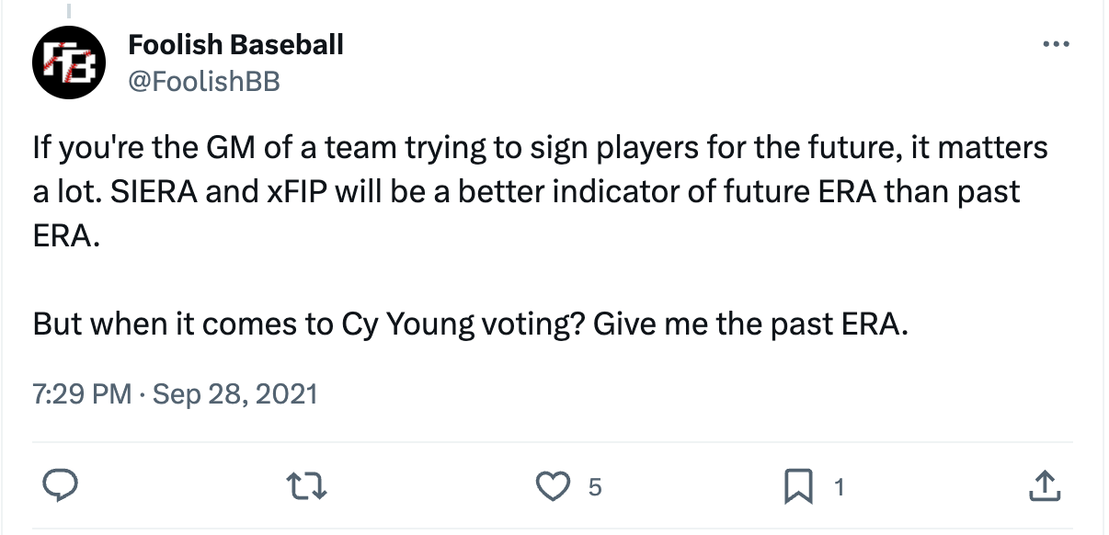Image resolution: width=1109 pixels, height=535 pixels.
Task: Open the Foolish Baseball display name link
Action: [235, 43]
